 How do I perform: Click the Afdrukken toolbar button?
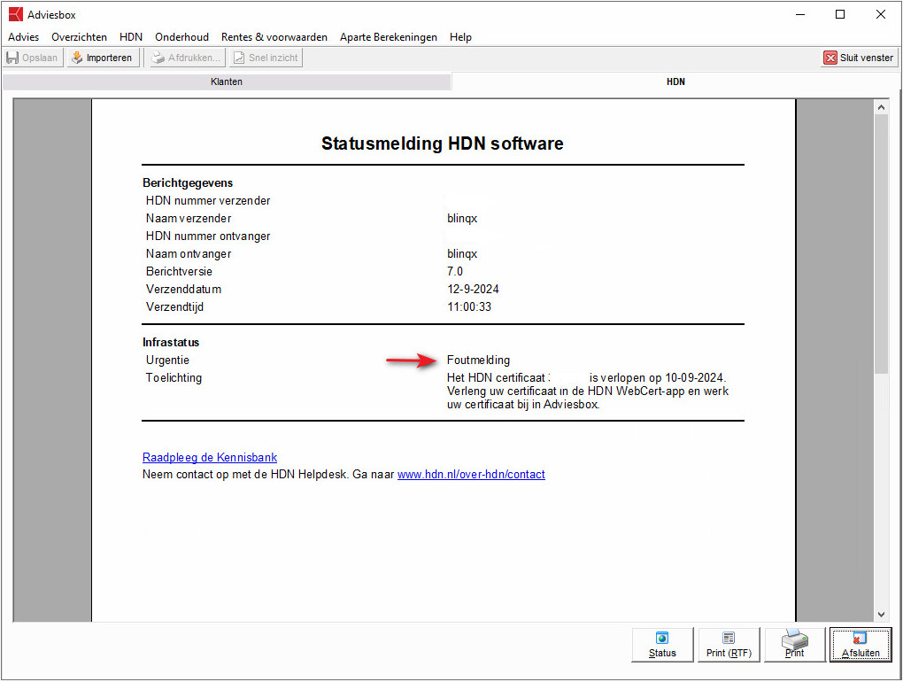click(187, 58)
